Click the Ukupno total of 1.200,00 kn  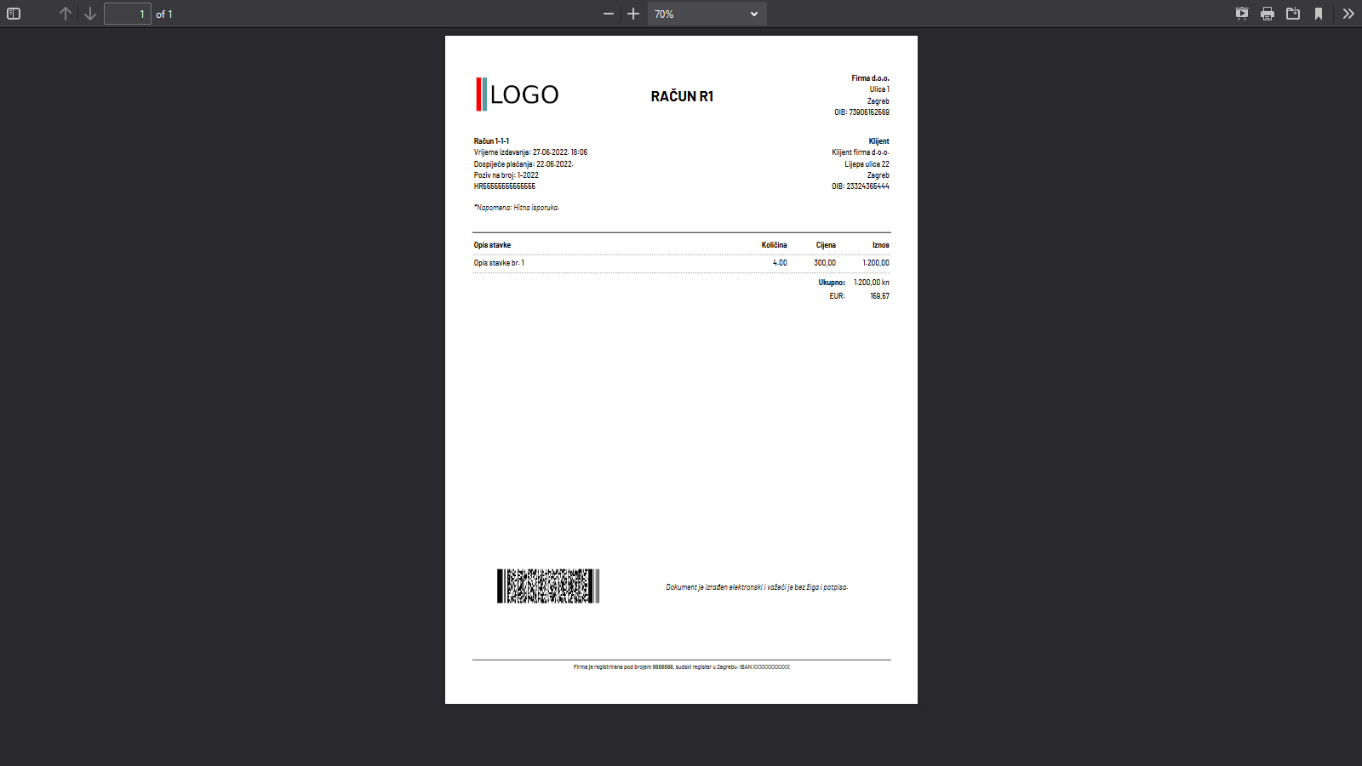(871, 283)
